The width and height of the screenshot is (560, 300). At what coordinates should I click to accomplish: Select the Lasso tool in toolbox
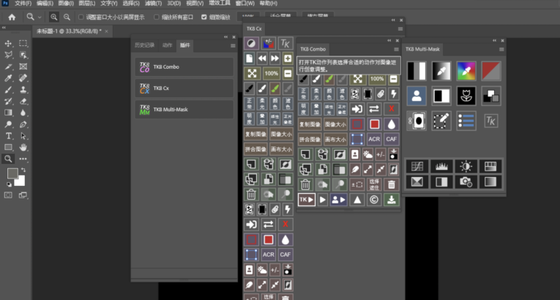tap(8, 55)
